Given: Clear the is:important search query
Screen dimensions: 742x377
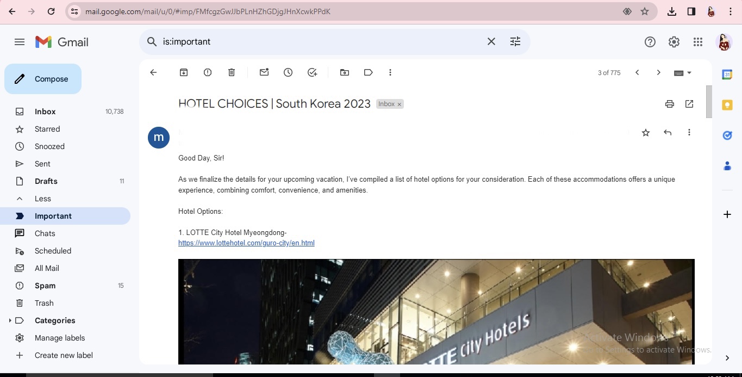Looking at the screenshot, I should click(491, 42).
